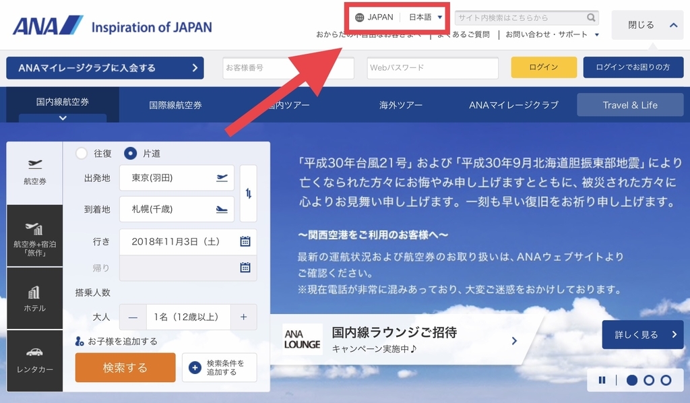690x403 pixels.
Task: Pause the banner slideshow
Action: 602,380
